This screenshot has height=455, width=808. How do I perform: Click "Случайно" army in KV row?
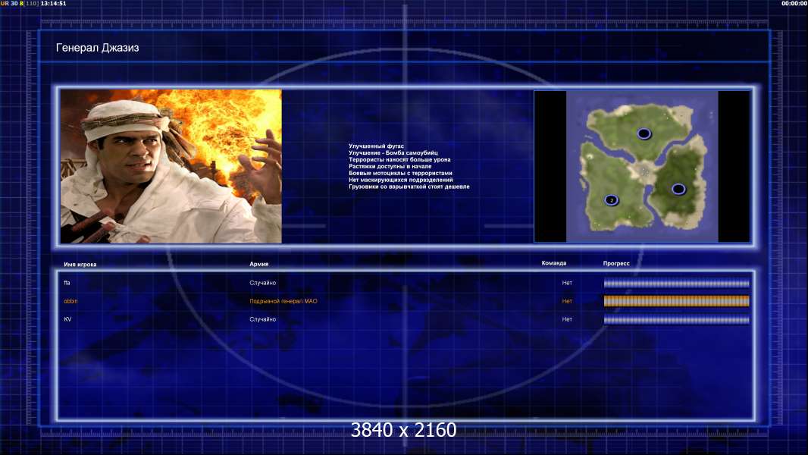[263, 319]
